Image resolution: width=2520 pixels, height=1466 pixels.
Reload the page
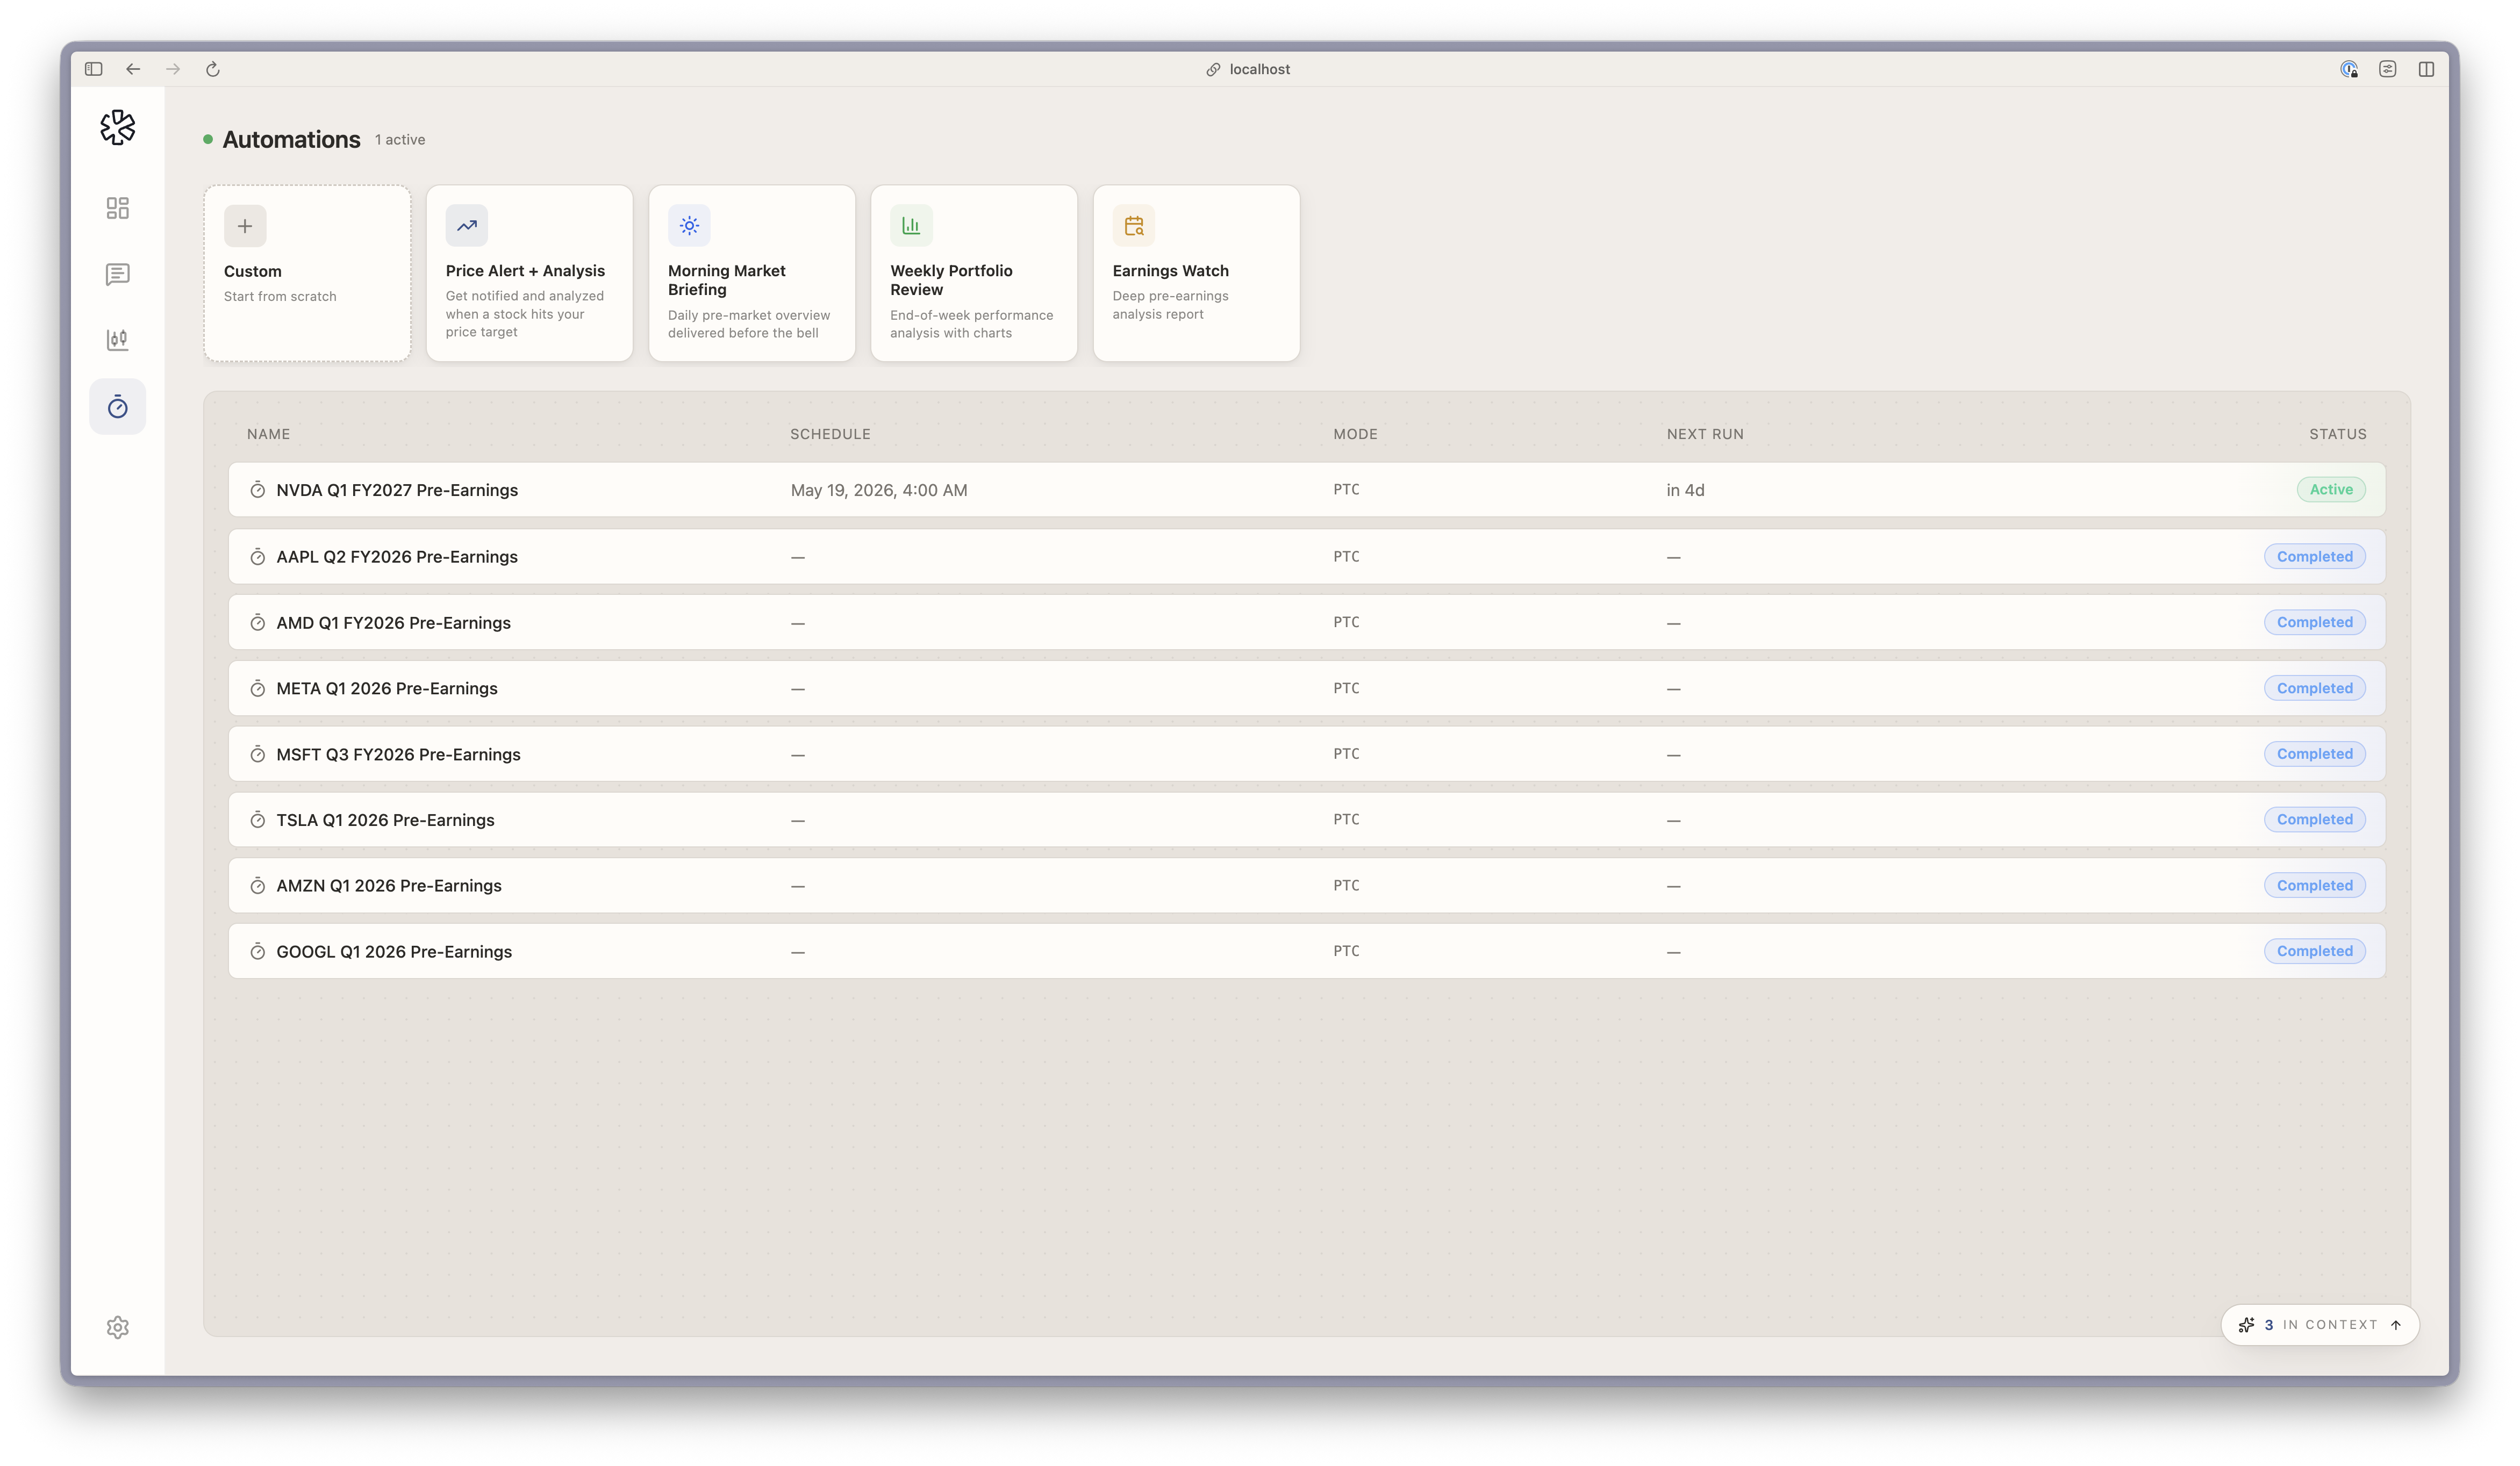(213, 69)
